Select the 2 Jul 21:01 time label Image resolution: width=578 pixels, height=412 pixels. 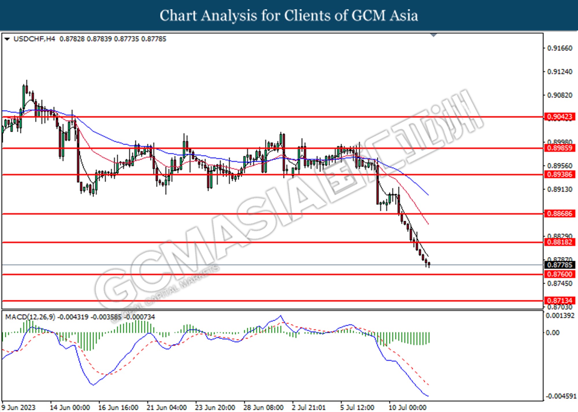pos(309,407)
